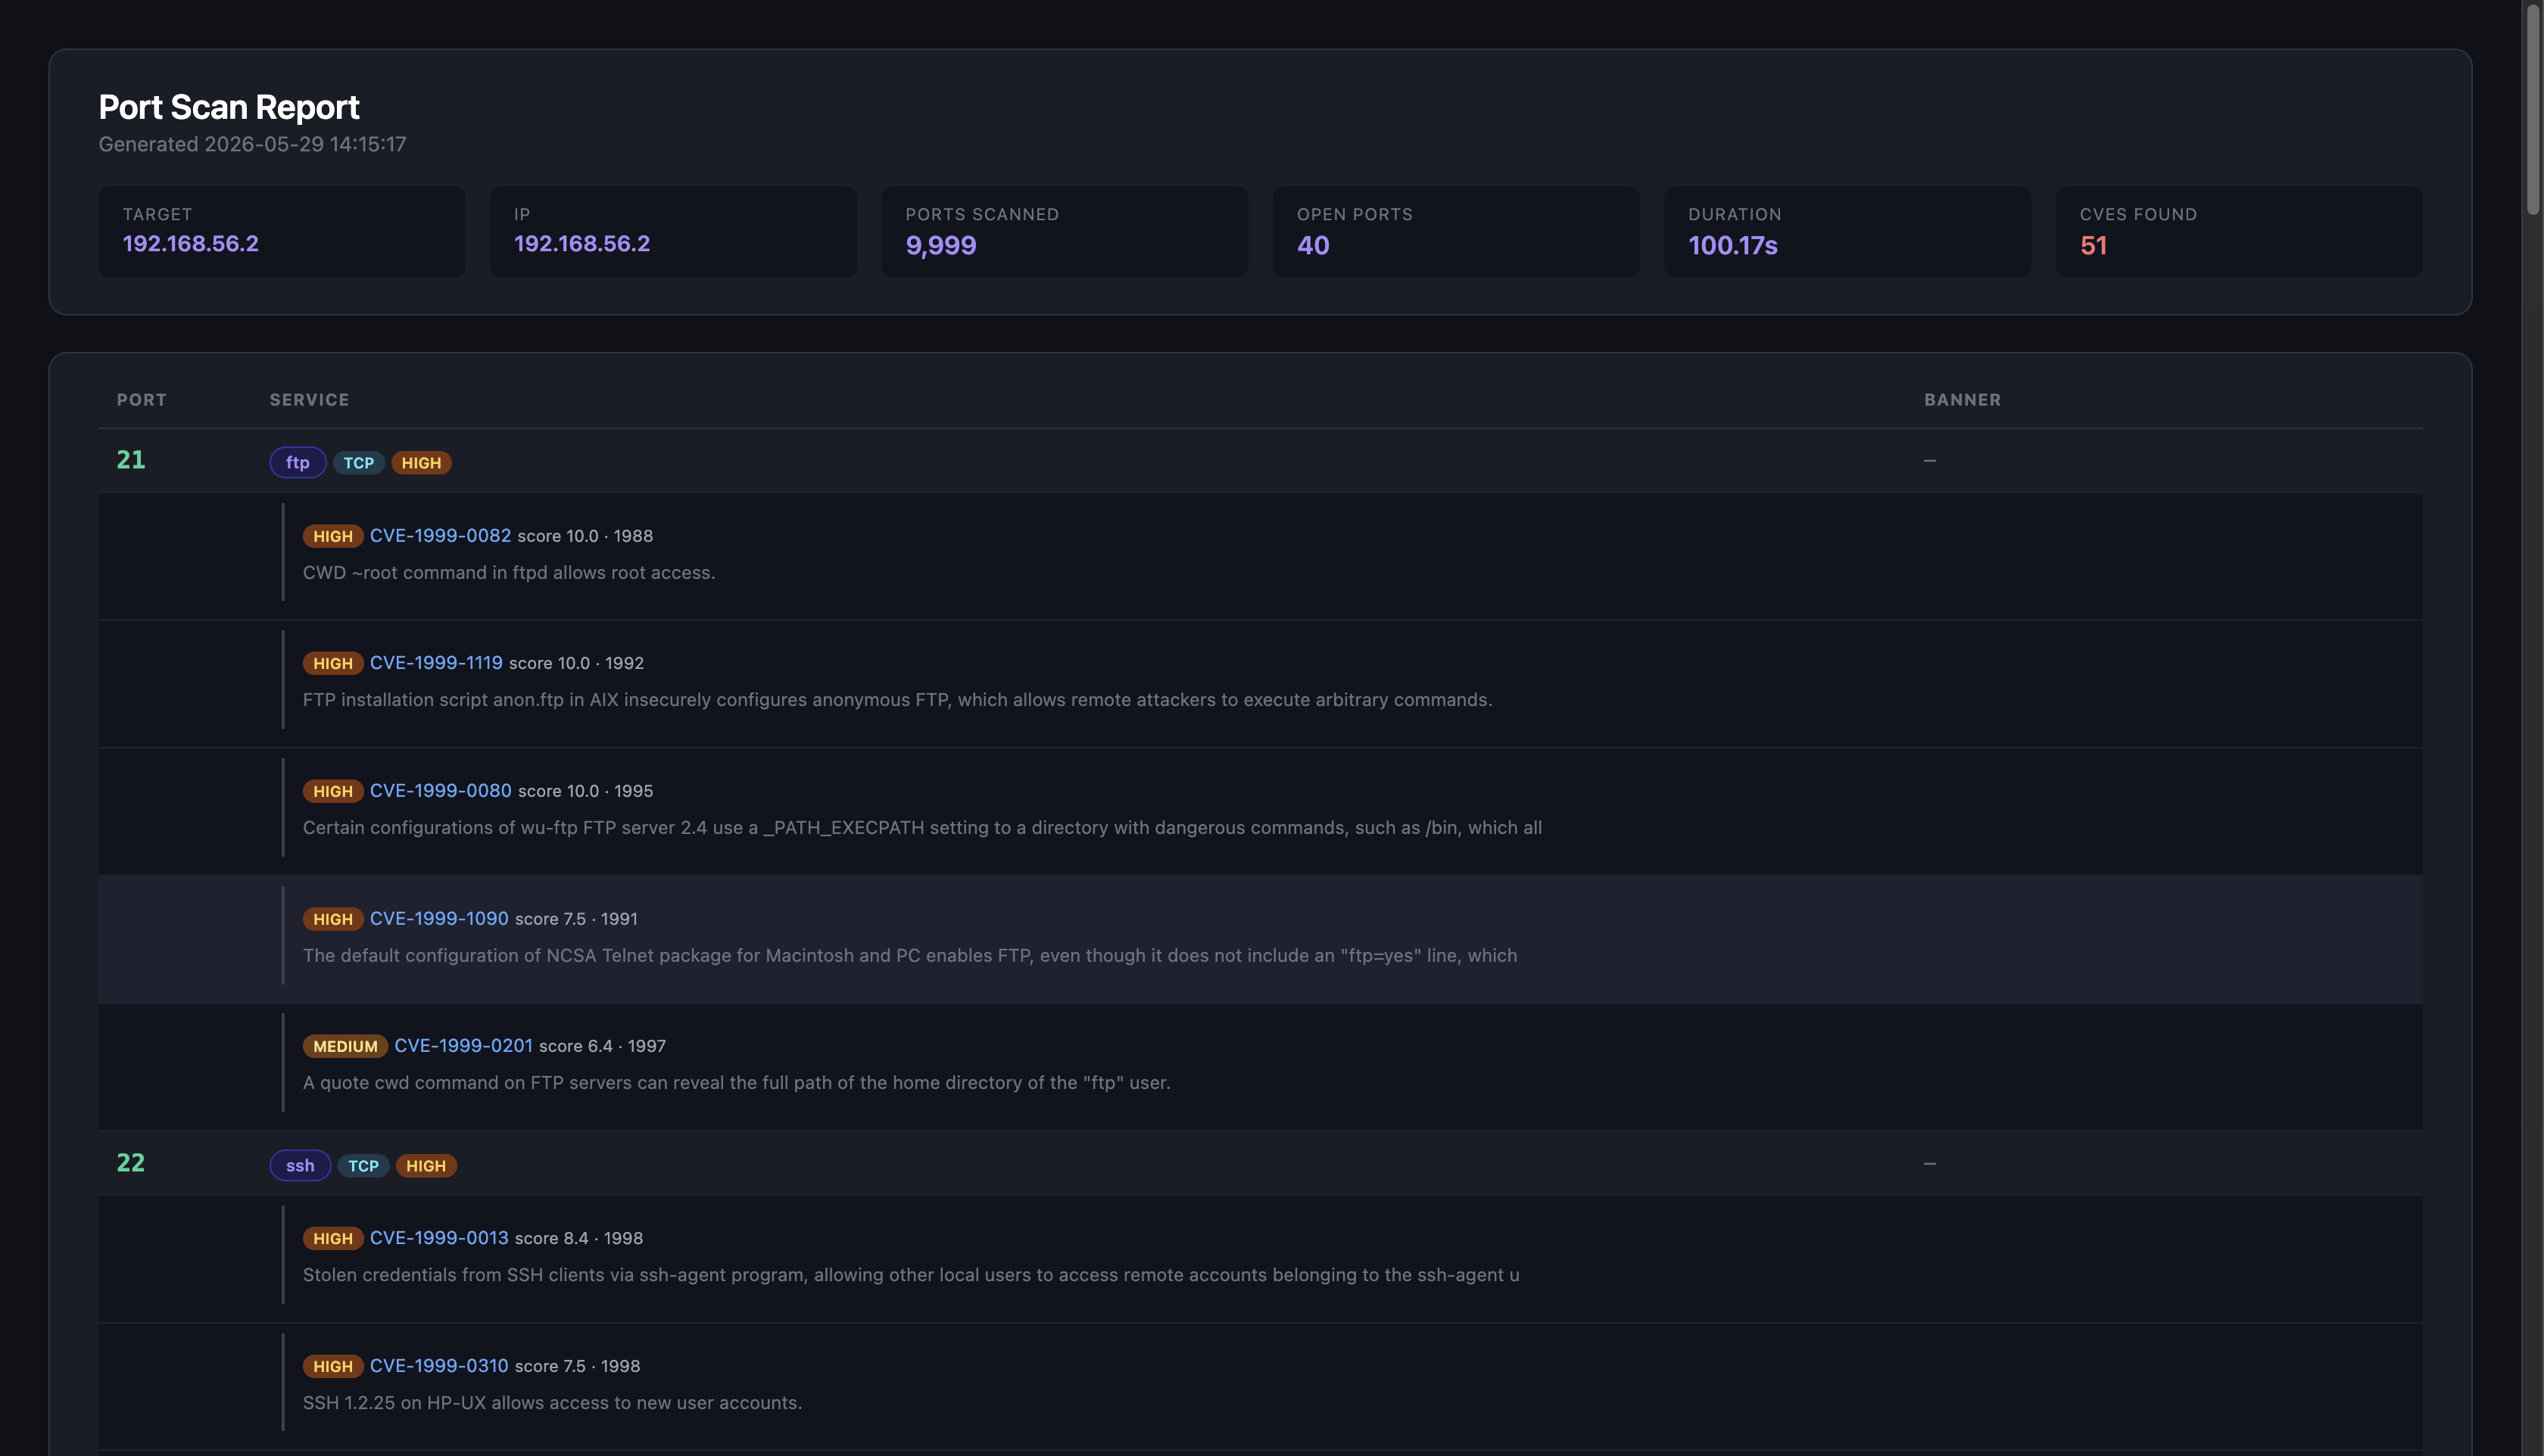
Task: Click the NCSA Telnet package description
Action: [x=910, y=955]
